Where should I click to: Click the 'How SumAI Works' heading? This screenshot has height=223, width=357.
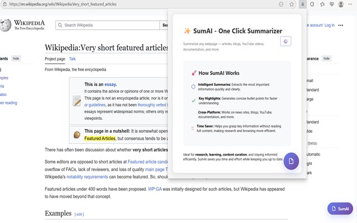pos(219,73)
